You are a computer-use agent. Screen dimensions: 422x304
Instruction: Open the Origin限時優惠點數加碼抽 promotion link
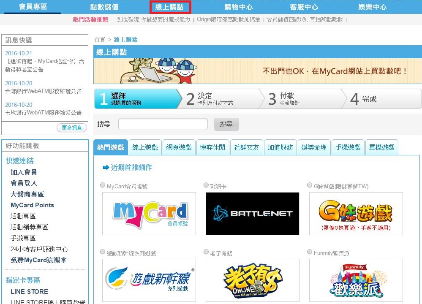click(229, 19)
